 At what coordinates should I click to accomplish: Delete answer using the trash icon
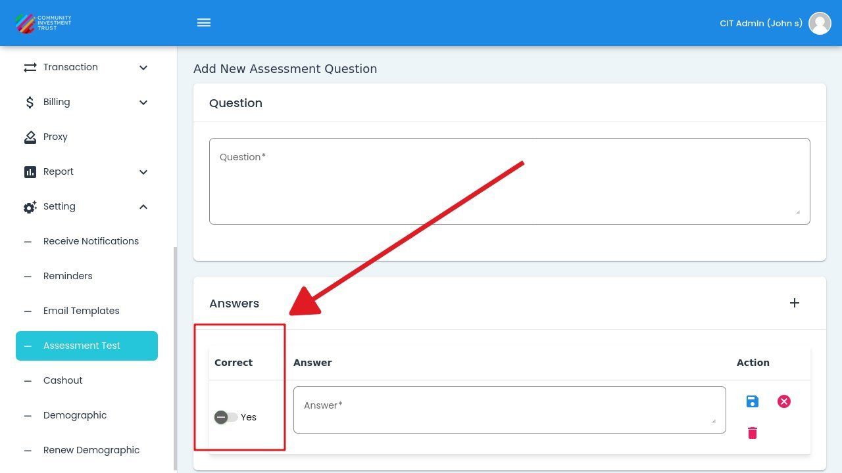[x=753, y=433]
